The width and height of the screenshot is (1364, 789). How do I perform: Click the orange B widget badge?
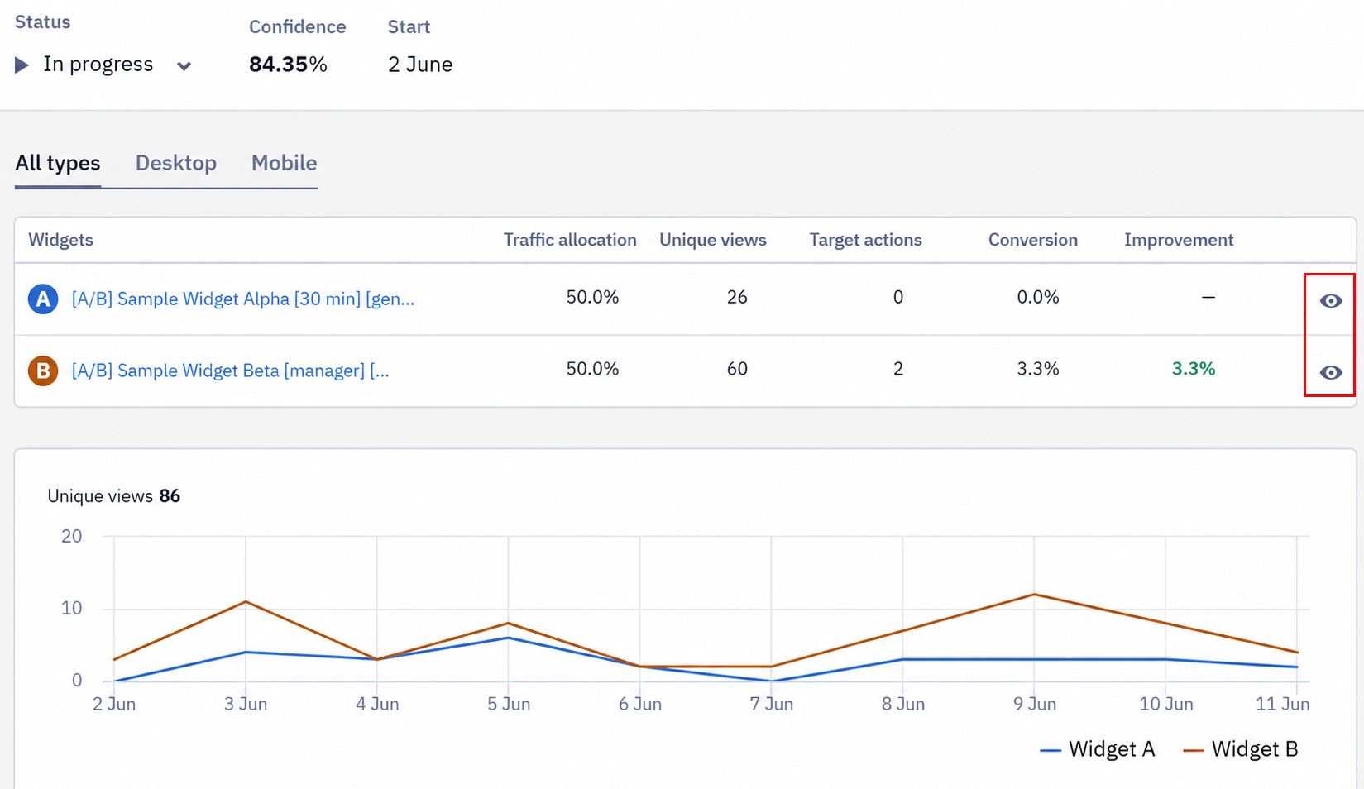click(43, 371)
